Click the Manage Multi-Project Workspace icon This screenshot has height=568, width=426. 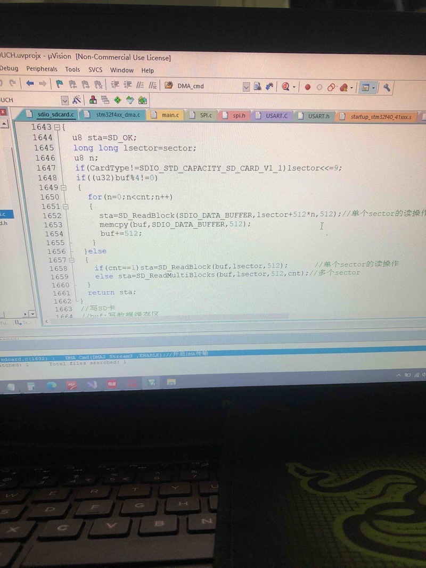(x=105, y=100)
